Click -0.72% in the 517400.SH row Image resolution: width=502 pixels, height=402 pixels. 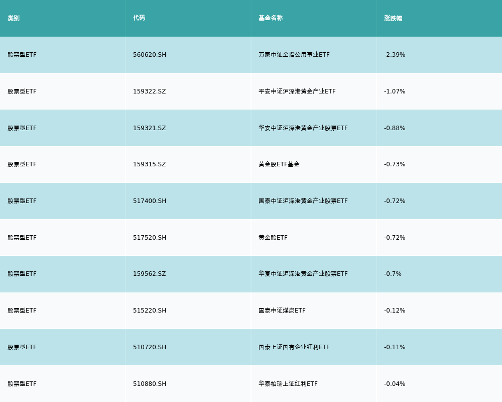(x=395, y=201)
